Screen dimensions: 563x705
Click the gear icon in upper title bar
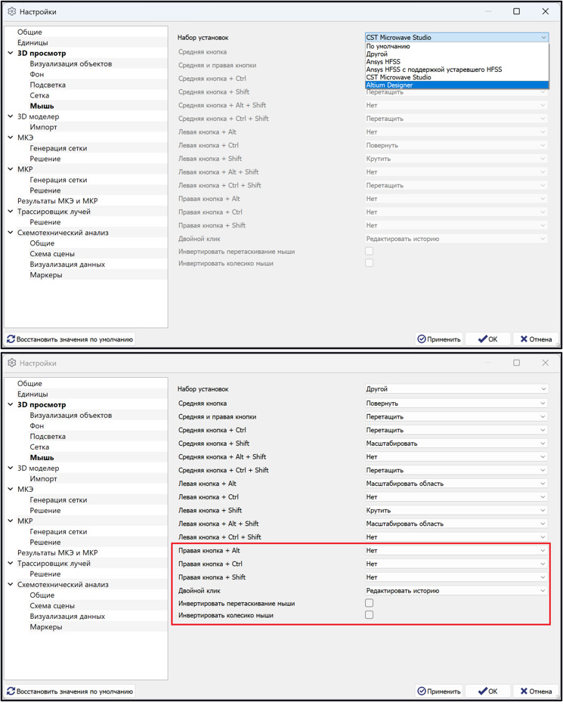click(x=11, y=12)
